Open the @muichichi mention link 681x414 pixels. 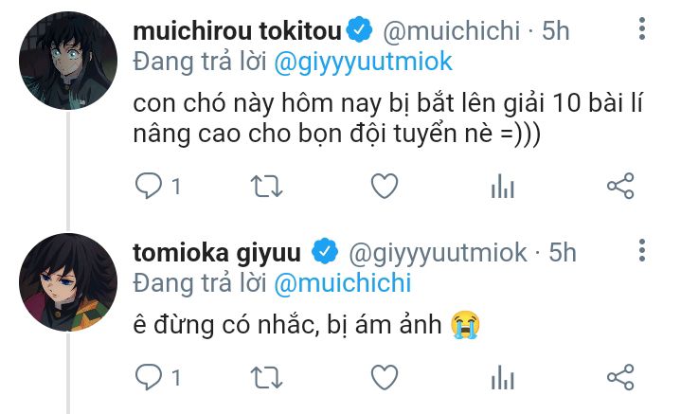pos(344,283)
